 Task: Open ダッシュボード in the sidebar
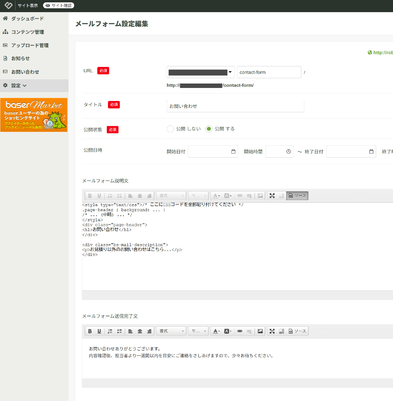27,19
